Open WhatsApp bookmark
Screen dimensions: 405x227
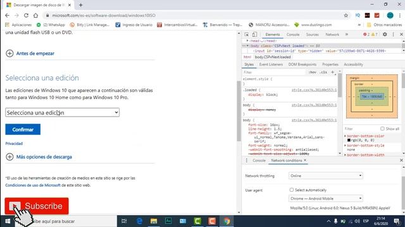[x=51, y=25]
